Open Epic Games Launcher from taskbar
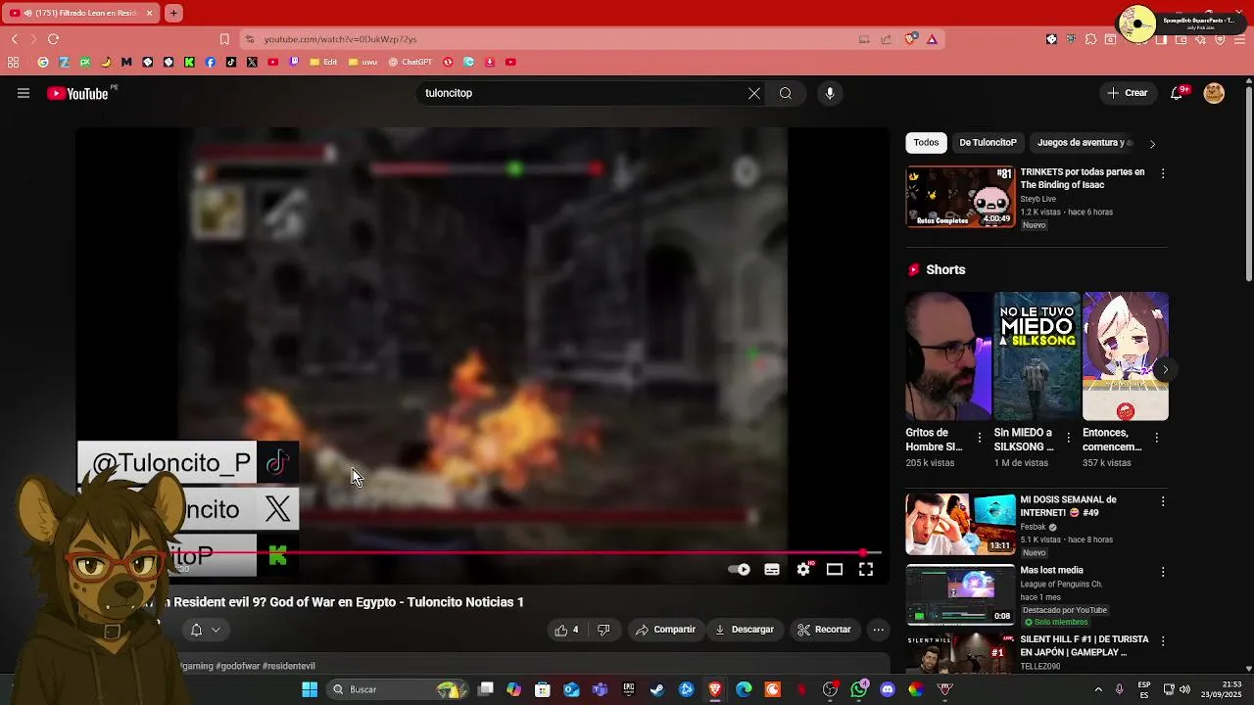Screen dimensions: 1254x705 [x=629, y=689]
